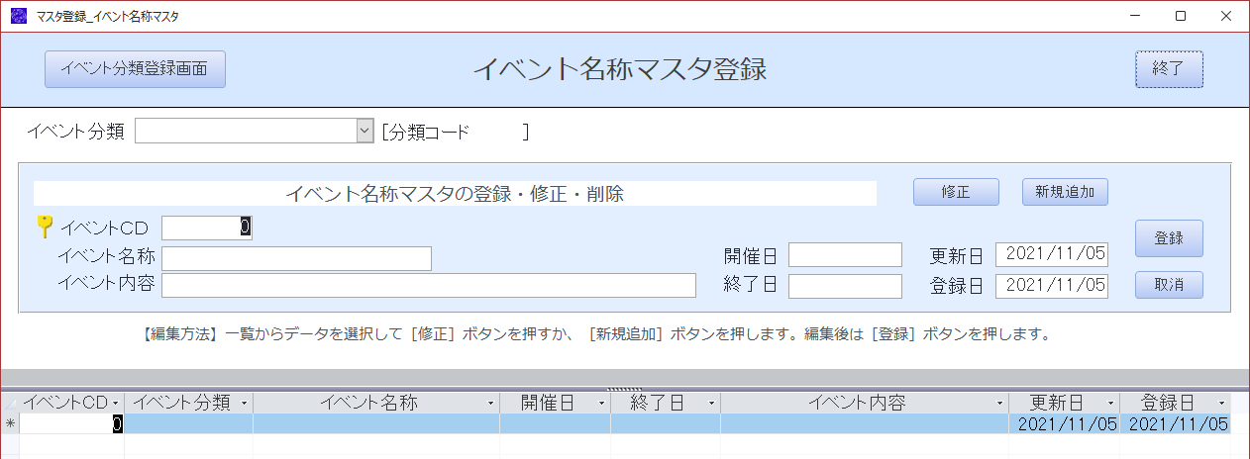Click the 修正 button
1250x459 pixels.
[956, 192]
